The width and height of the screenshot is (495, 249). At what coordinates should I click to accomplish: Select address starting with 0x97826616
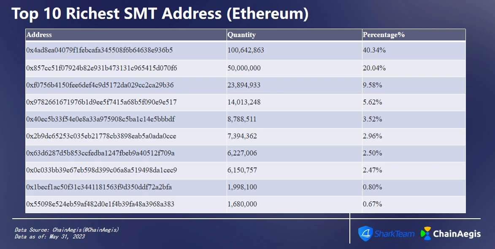(x=101, y=102)
